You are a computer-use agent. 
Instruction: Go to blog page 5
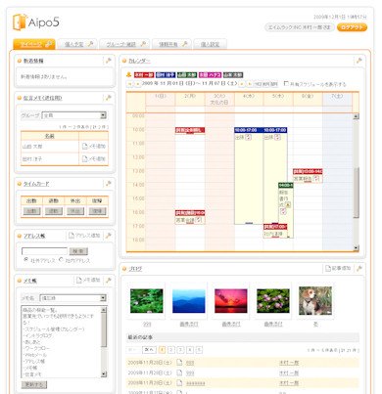tap(199, 350)
